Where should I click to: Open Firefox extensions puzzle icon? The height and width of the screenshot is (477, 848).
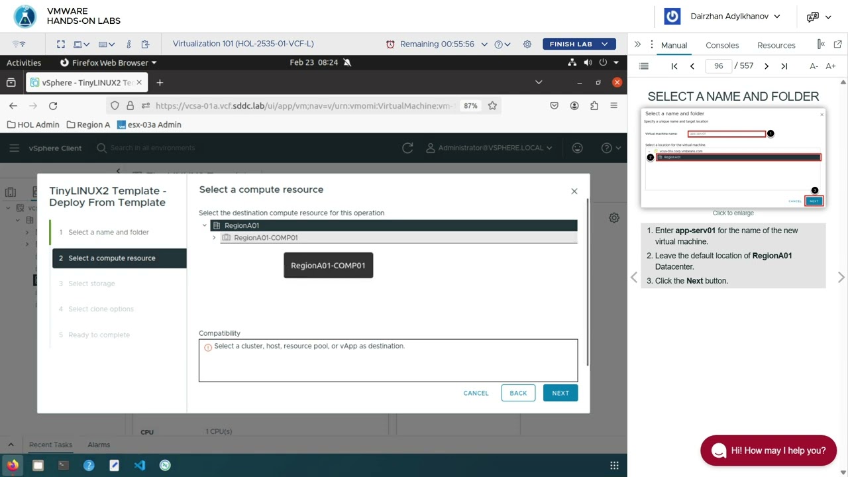click(594, 105)
